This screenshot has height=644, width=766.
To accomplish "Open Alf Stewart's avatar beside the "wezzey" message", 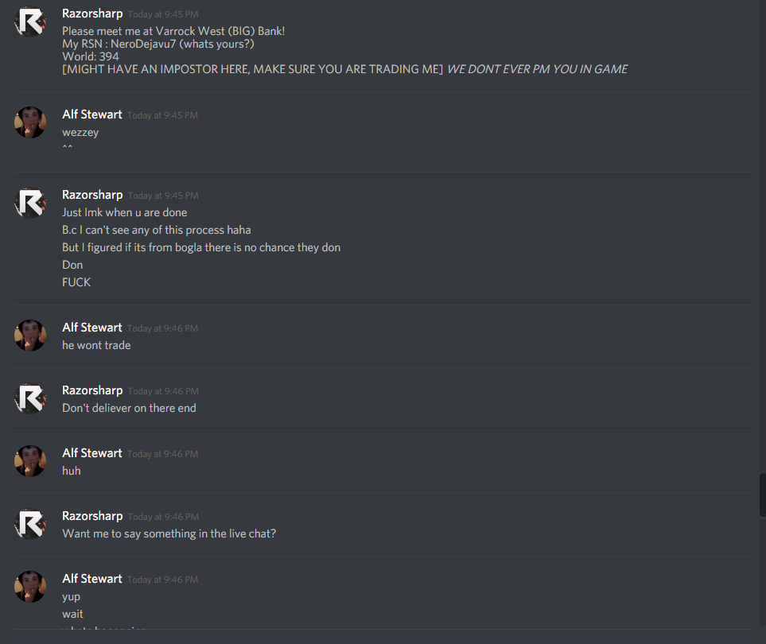I will point(30,122).
